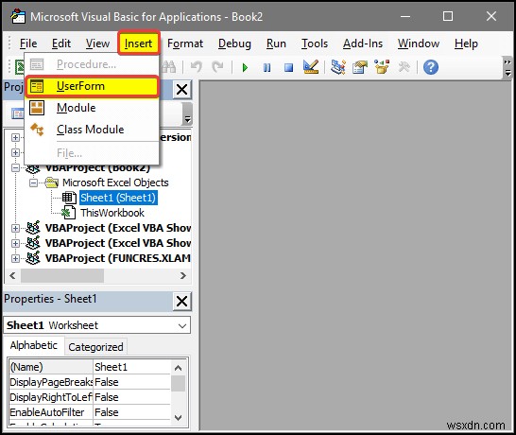
Task: Click the Class Module icon in the menu
Action: click(37, 130)
